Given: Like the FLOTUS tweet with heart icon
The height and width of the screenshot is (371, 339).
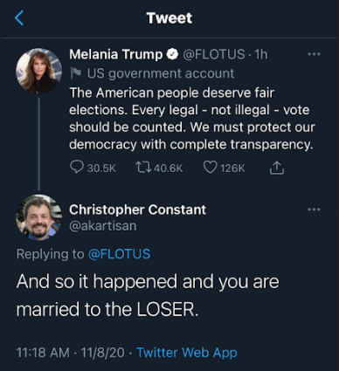Looking at the screenshot, I should (210, 168).
